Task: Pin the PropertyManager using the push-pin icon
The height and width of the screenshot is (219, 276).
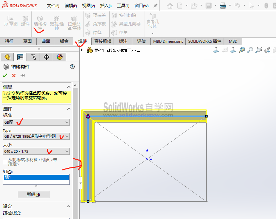Action: pos(22,75)
